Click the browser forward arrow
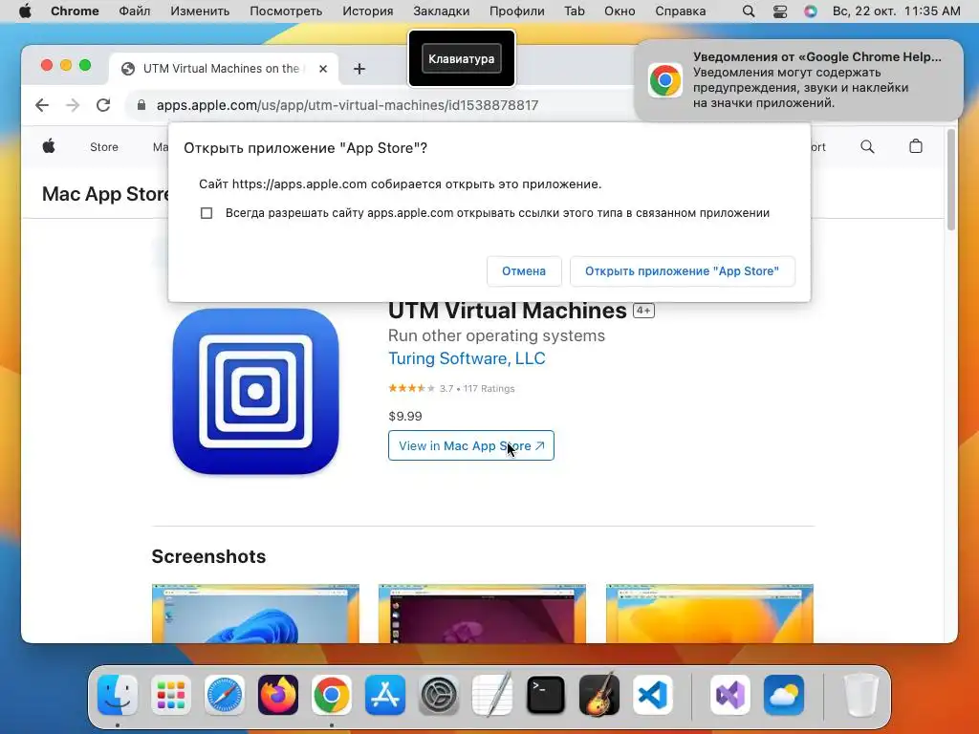The width and height of the screenshot is (979, 734). coord(73,105)
